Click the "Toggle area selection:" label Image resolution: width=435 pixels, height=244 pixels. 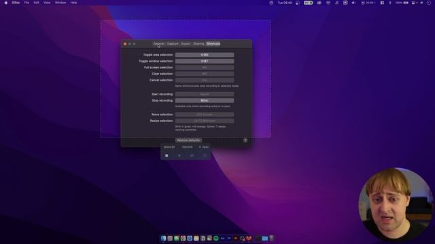(x=158, y=55)
